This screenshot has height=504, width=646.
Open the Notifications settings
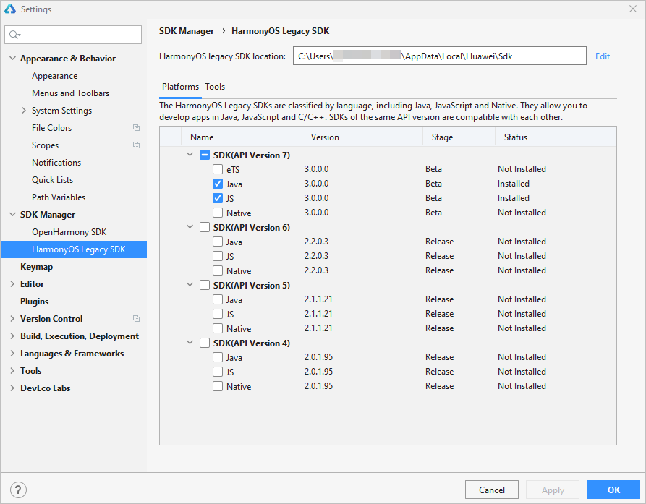[56, 162]
